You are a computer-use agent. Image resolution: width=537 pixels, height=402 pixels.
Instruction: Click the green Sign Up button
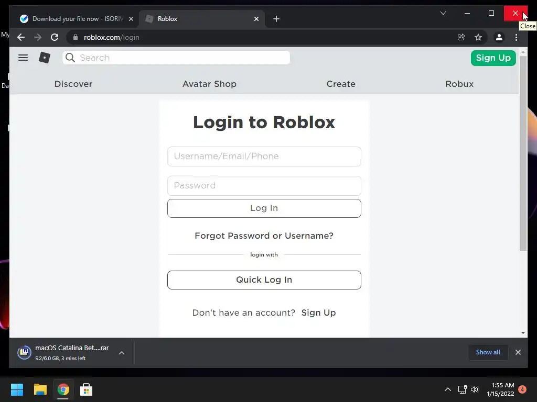pos(493,58)
